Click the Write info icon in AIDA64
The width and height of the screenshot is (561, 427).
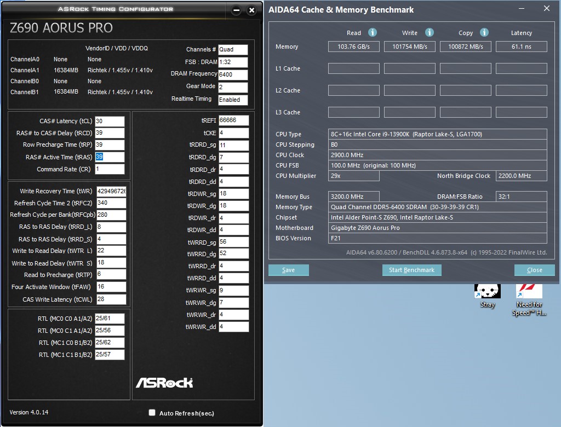[430, 32]
